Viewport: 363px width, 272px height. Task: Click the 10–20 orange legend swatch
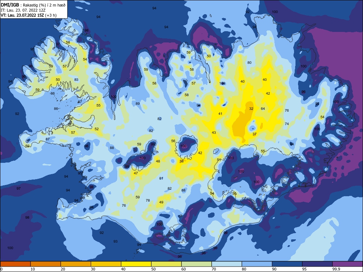[46, 264]
